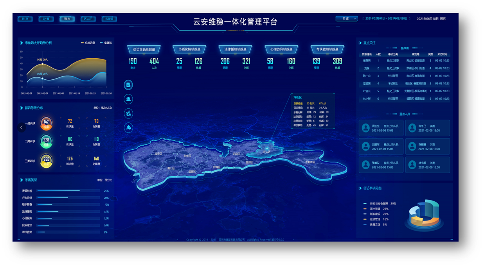This screenshot has width=484, height=267.
Task: Switch to the 区大厅 tab
Action: [x=88, y=19]
